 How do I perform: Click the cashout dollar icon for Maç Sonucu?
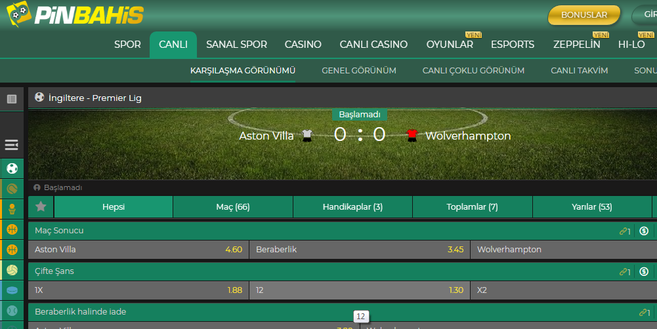644,231
